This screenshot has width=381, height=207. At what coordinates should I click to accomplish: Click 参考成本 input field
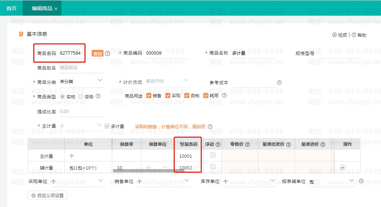[253, 83]
